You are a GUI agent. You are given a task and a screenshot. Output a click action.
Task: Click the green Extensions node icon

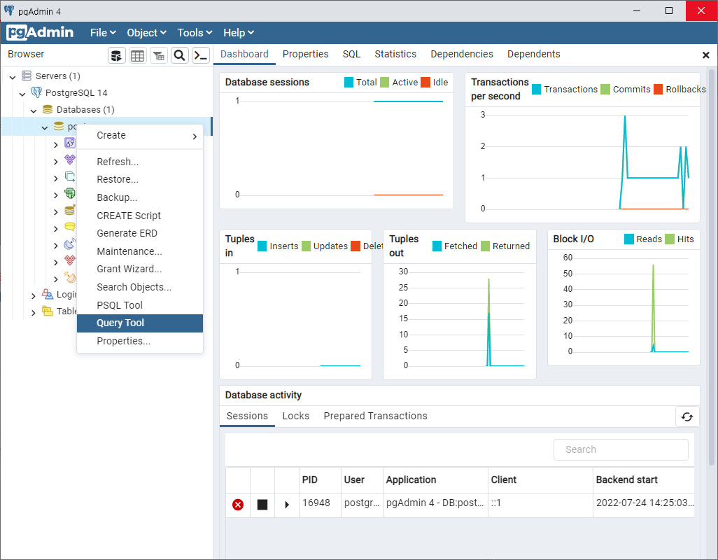click(69, 193)
